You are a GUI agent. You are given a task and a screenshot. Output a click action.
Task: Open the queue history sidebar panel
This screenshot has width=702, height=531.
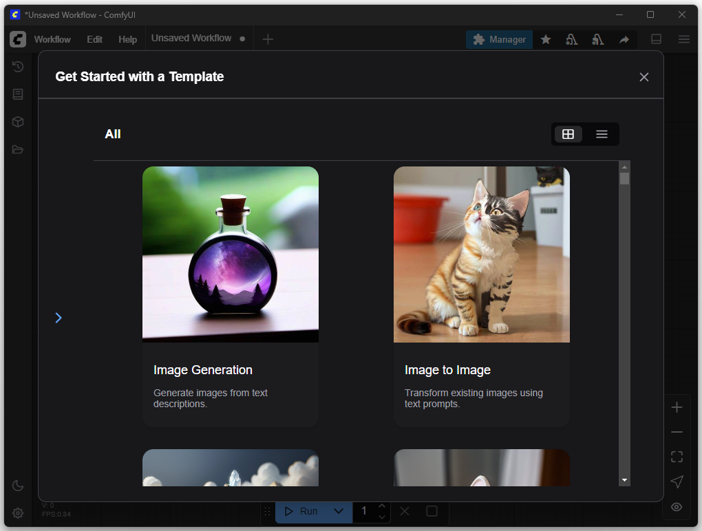coord(18,67)
